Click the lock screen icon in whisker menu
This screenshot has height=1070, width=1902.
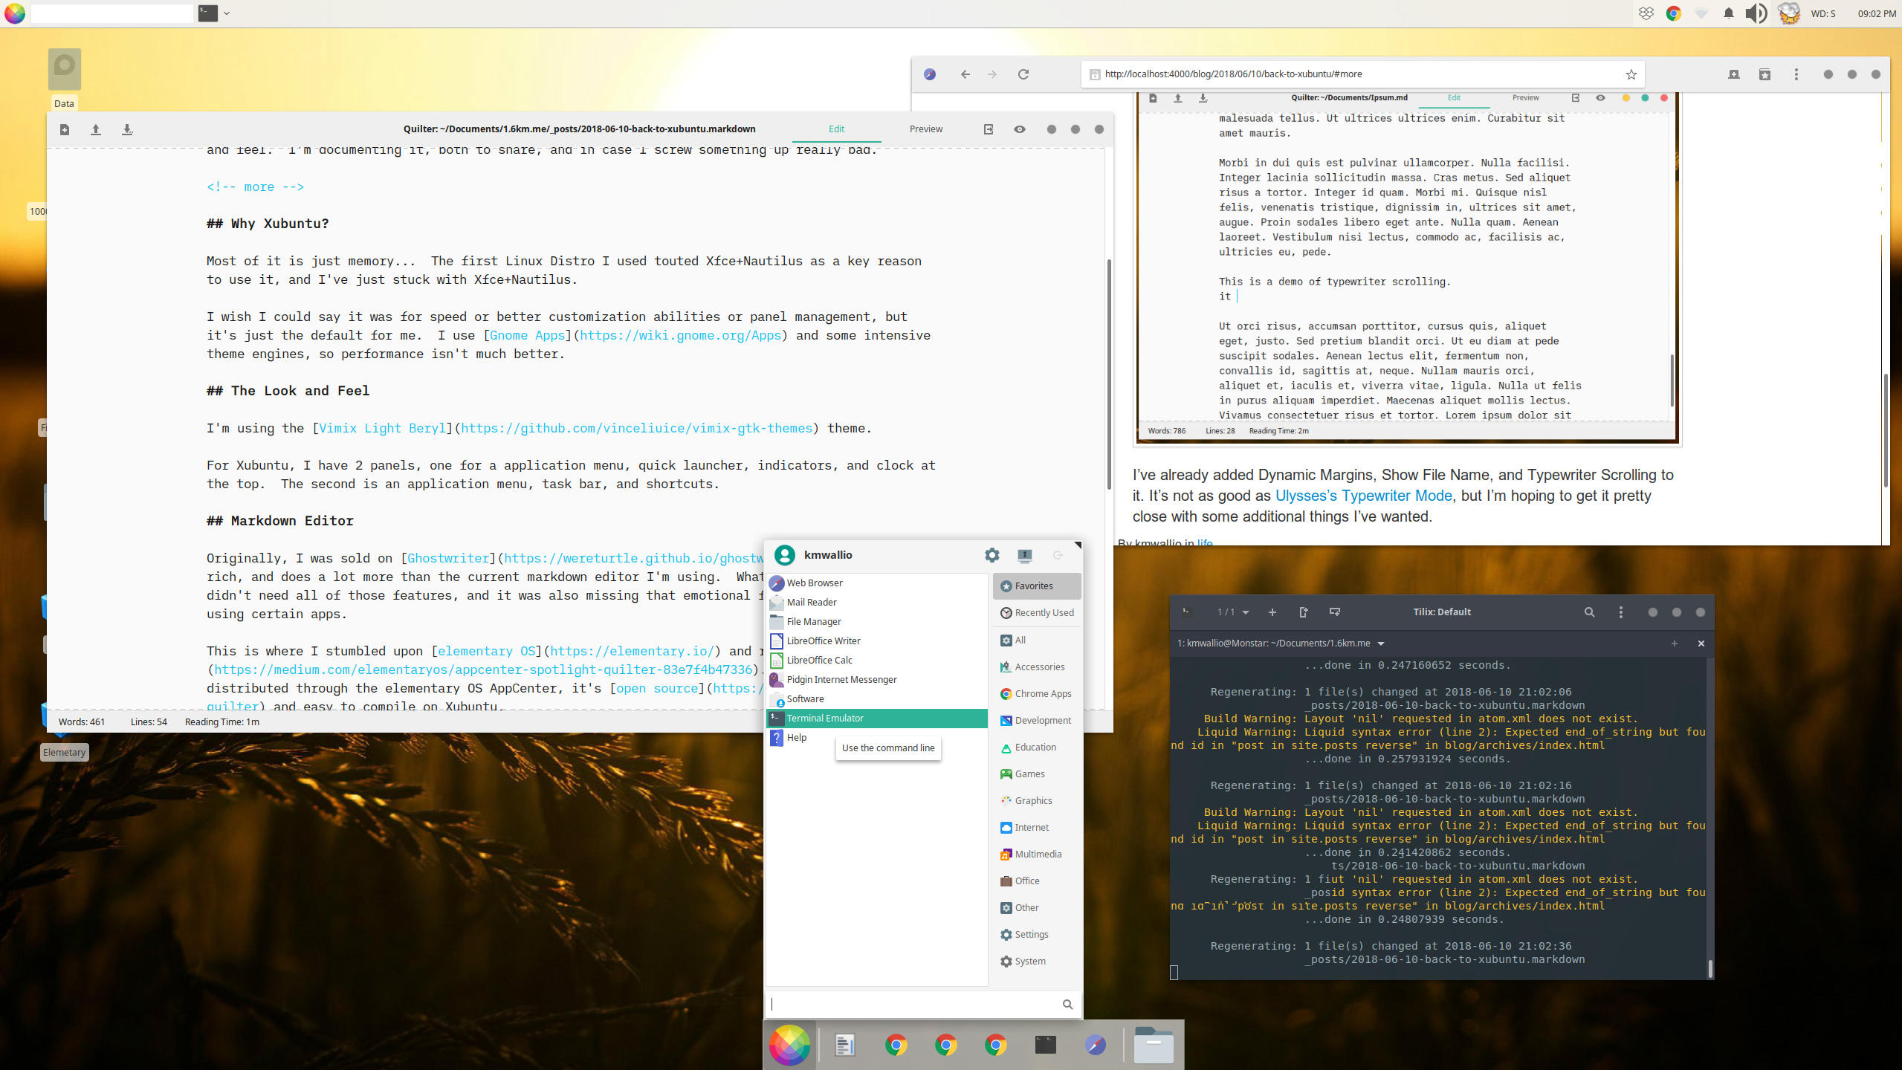(x=1025, y=555)
